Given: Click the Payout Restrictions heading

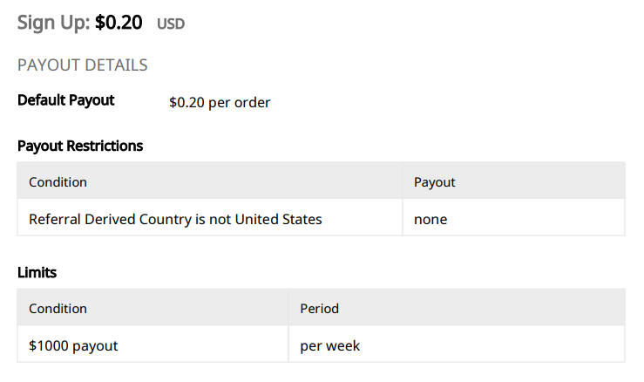Looking at the screenshot, I should (x=80, y=146).
